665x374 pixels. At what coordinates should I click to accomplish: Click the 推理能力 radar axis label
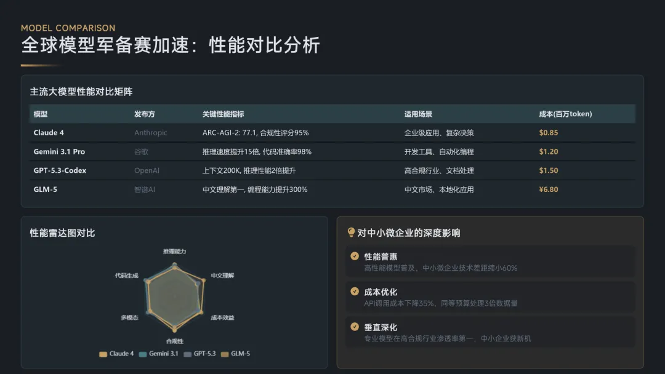pyautogui.click(x=174, y=252)
